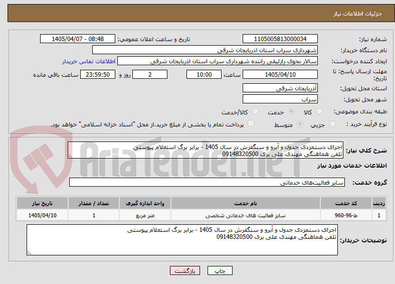Choose جزیی purchase process radio
Viewport: 395px width, 284px height.
[332, 123]
